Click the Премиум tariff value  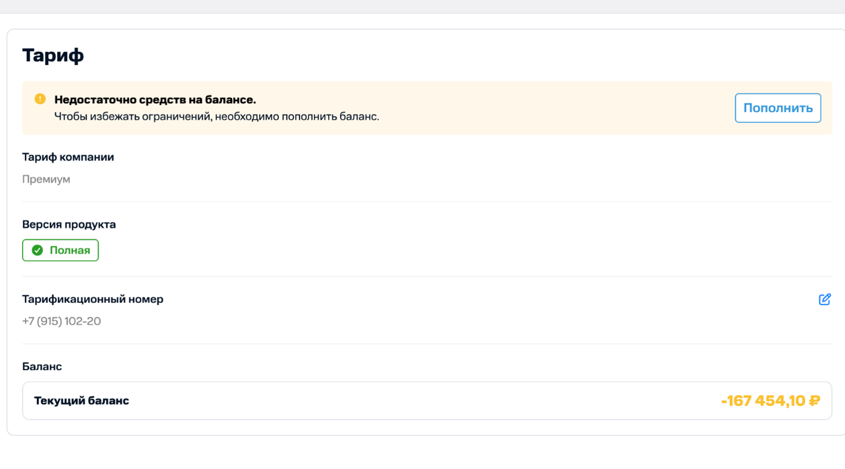pos(46,179)
